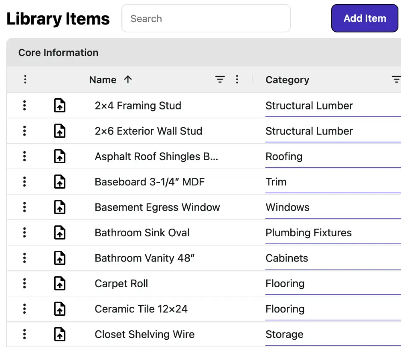401x347 pixels.
Task: Click the Add Item button
Action: click(364, 18)
